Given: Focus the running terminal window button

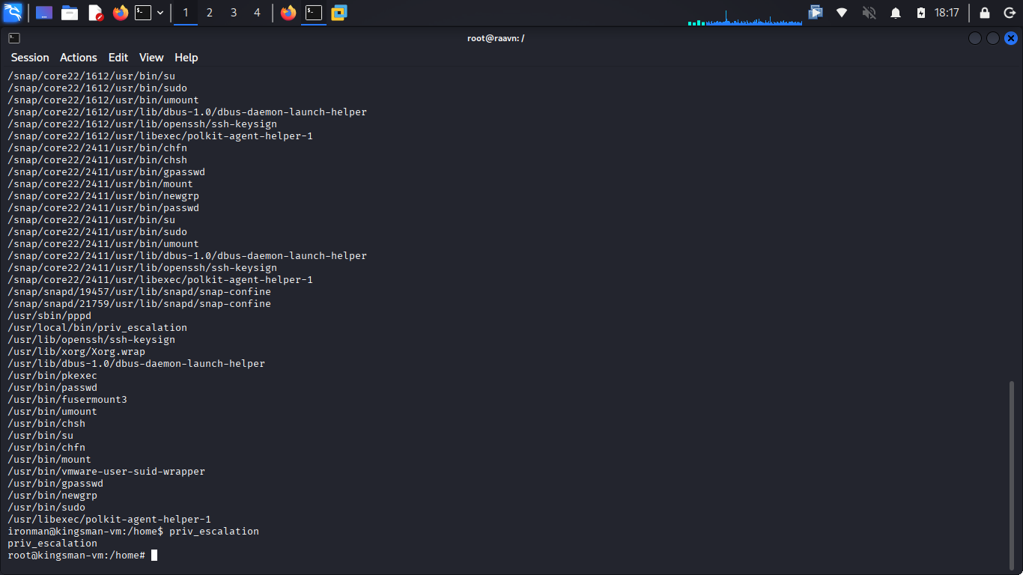Looking at the screenshot, I should coord(314,13).
